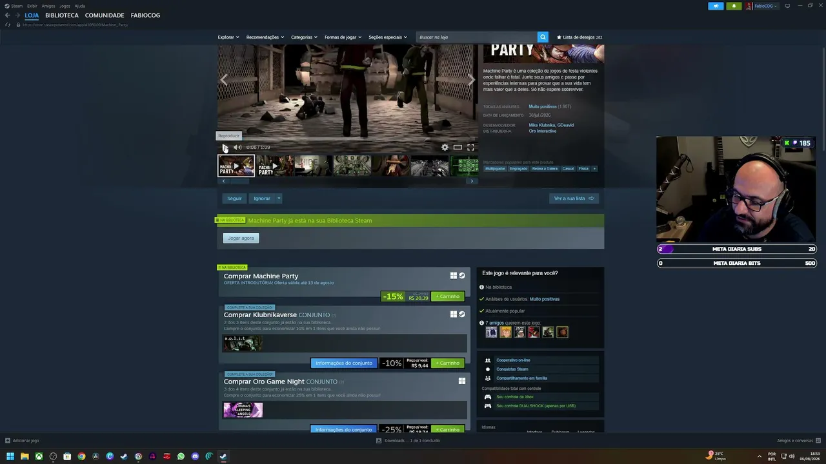The width and height of the screenshot is (826, 464).
Task: Open Google Chrome from the taskbar
Action: coord(81,456)
